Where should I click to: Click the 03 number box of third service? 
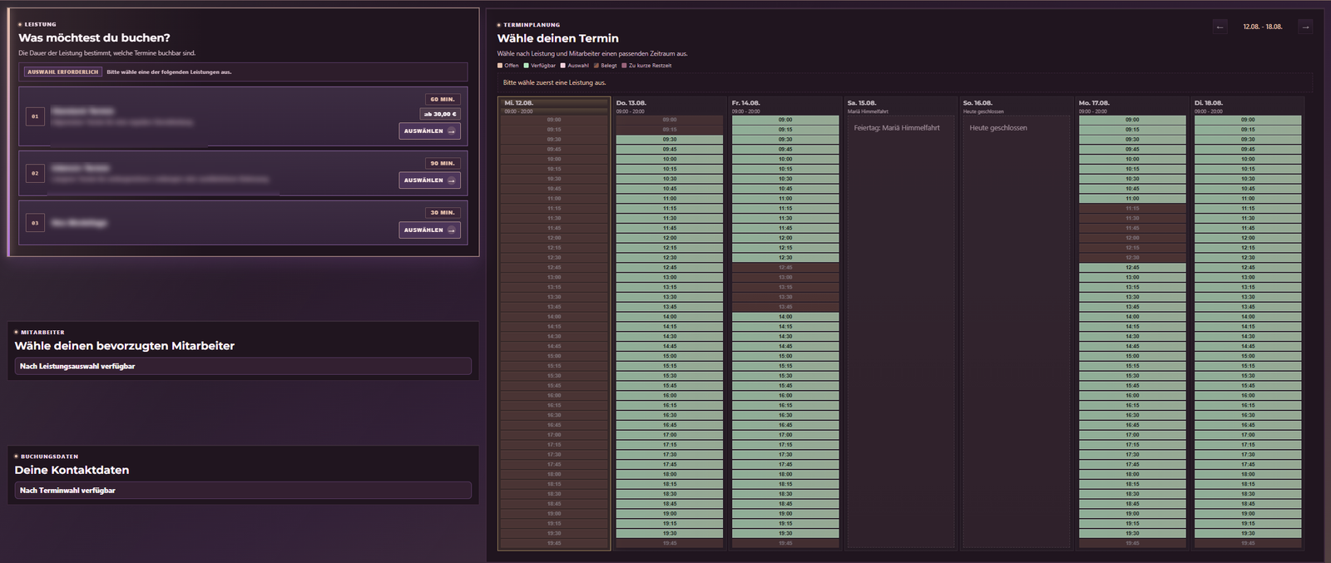(x=35, y=223)
